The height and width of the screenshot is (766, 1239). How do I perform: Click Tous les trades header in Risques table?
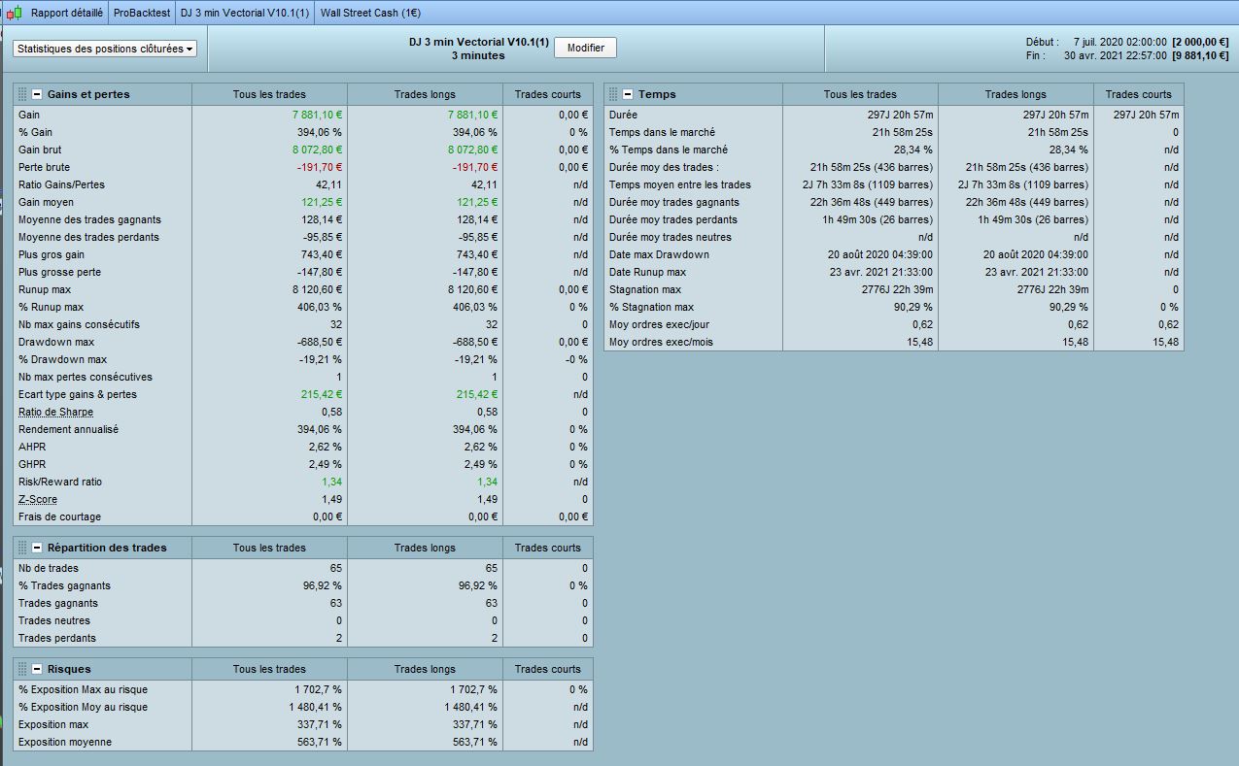269,669
